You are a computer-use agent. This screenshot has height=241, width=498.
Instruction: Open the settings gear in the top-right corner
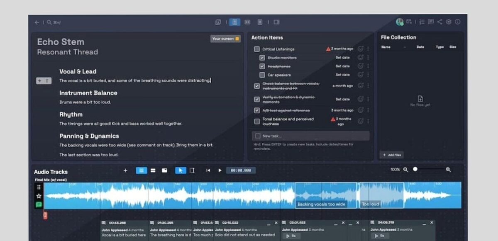pyautogui.click(x=449, y=22)
